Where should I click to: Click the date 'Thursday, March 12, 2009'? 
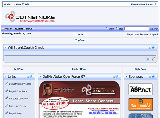pyautogui.click(x=16, y=34)
